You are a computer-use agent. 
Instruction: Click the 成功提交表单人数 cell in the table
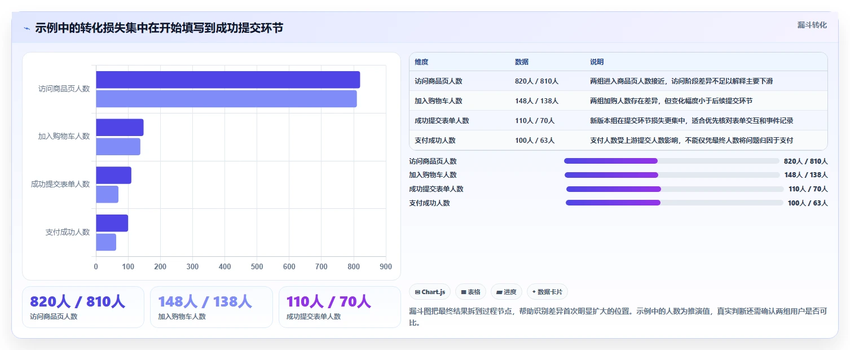(442, 121)
